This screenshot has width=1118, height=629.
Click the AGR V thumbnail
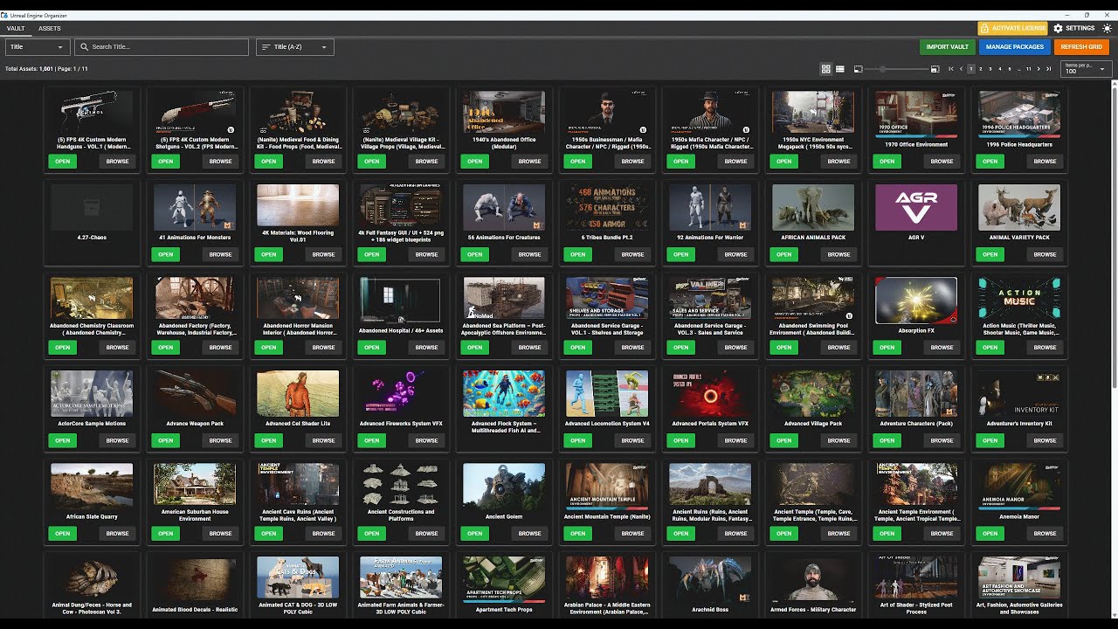point(916,207)
